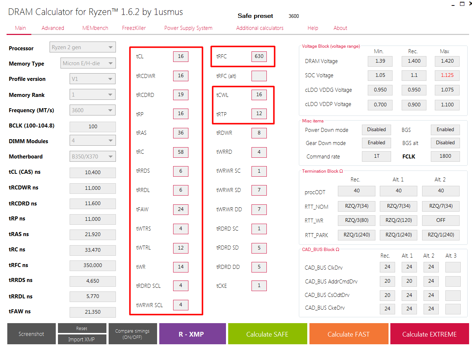Open the FreezKiller tab
The width and height of the screenshot is (472, 349).
pos(134,28)
